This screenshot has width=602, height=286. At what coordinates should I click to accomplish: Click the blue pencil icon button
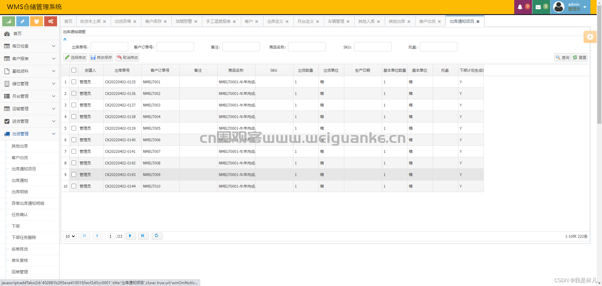23,21
